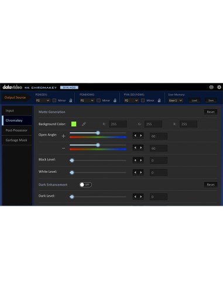Reset Matte Generation settings

coord(211,112)
